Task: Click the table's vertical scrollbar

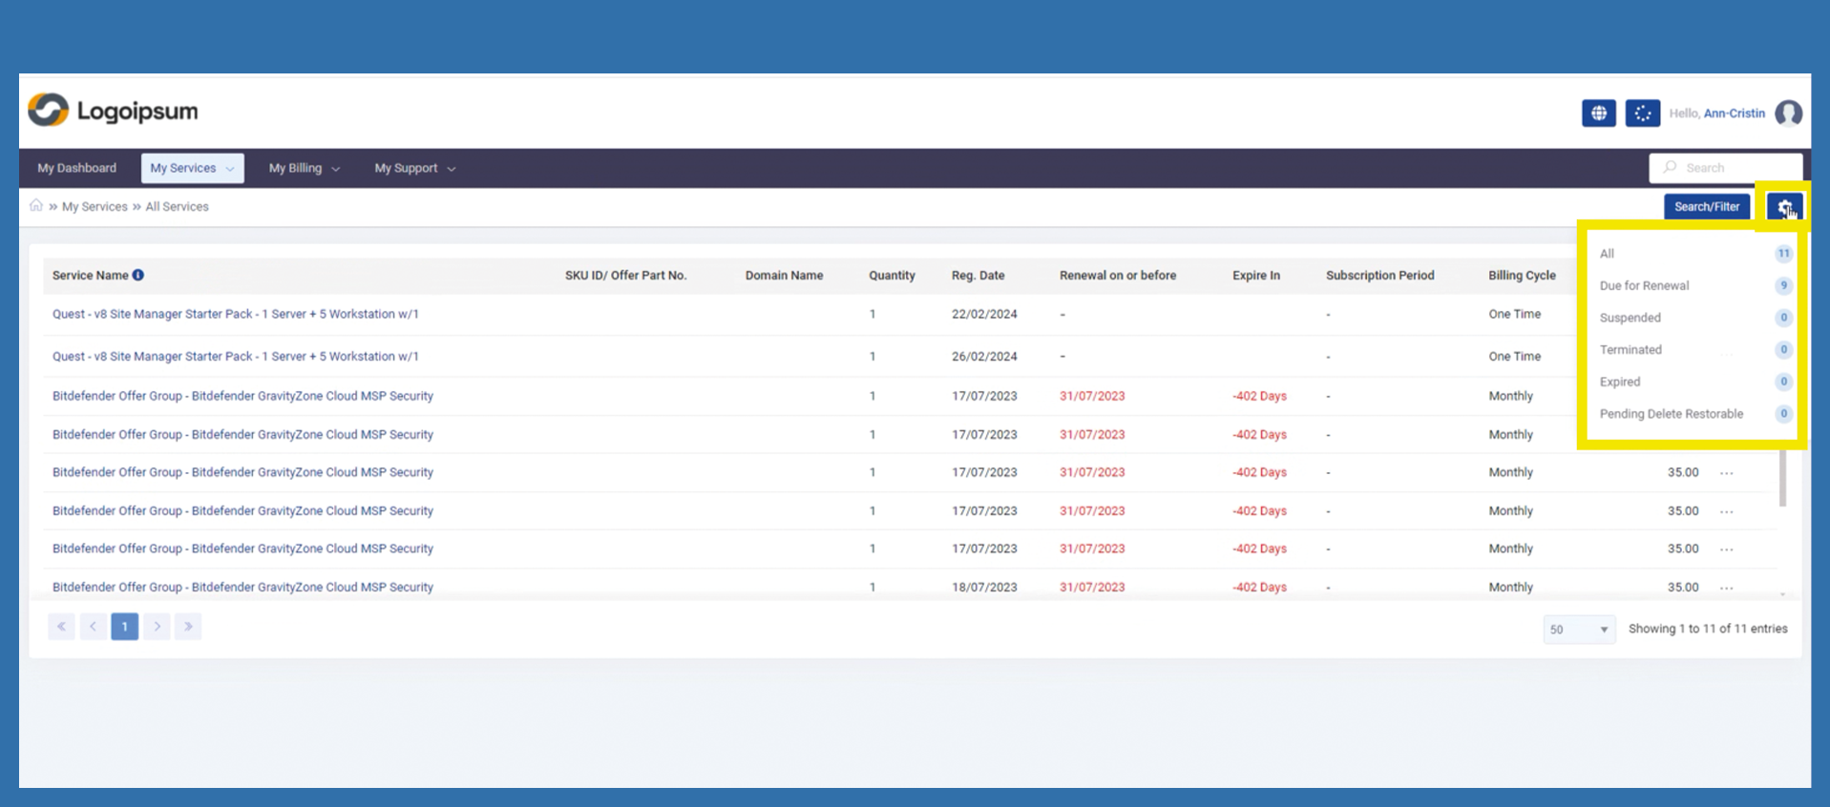Action: coord(1781,477)
